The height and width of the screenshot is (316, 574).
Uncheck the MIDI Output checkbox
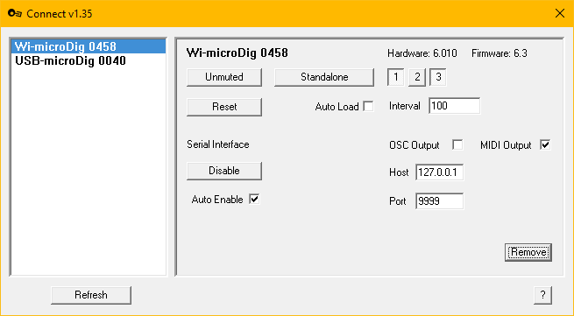pos(545,144)
